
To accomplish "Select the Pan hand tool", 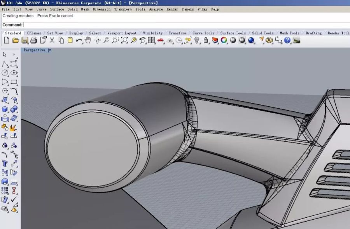I will (x=88, y=40).
